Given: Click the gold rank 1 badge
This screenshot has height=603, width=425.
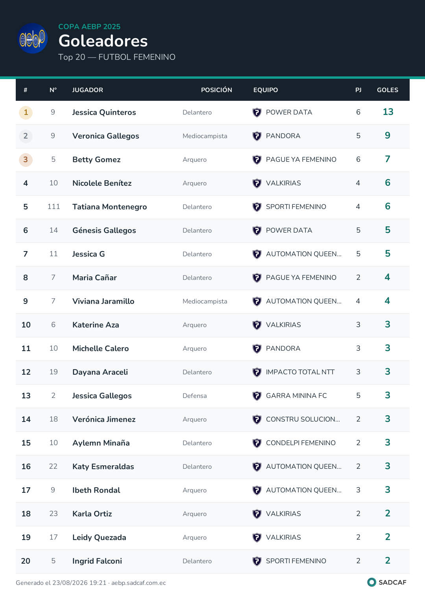Looking at the screenshot, I should (26, 113).
